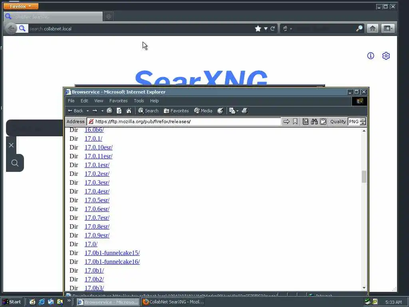409x307 pixels.
Task: Open the 17.0.1esr/ directory link
Action: click(97, 165)
